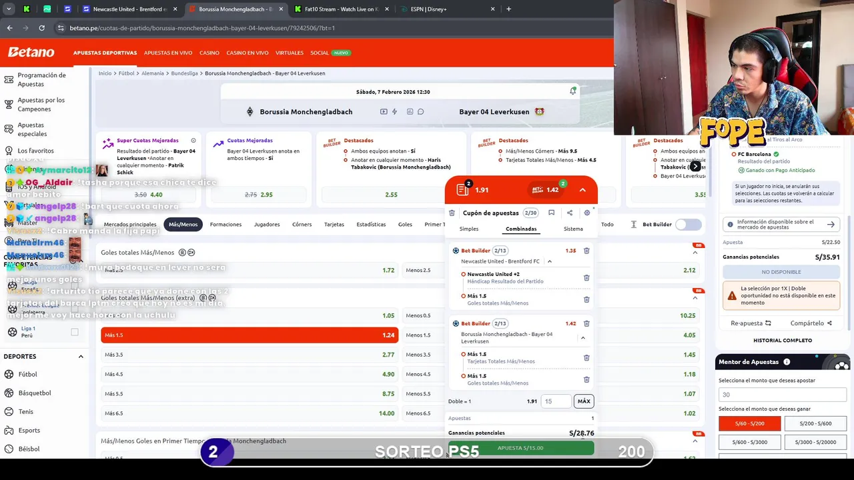854x480 pixels.
Task: Select the Combinadas betslip tab
Action: [x=521, y=229]
